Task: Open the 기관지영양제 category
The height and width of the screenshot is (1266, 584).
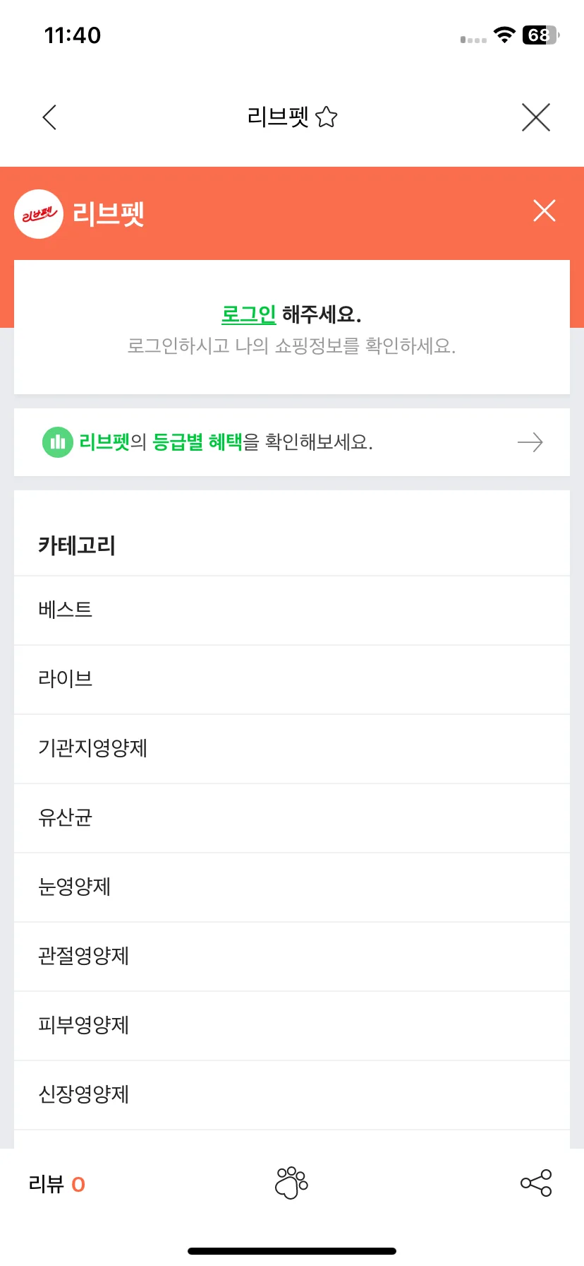Action: [292, 749]
